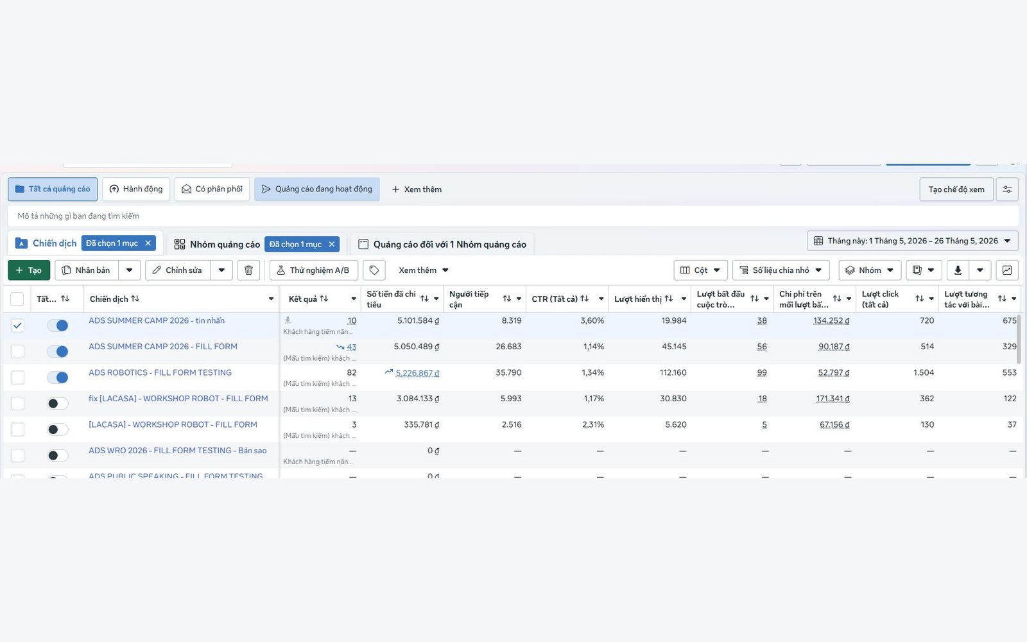
Task: Expand the Xem thêm toolbar dropdown
Action: (424, 270)
